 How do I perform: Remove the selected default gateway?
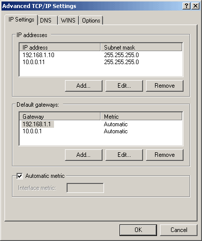pos(164,155)
